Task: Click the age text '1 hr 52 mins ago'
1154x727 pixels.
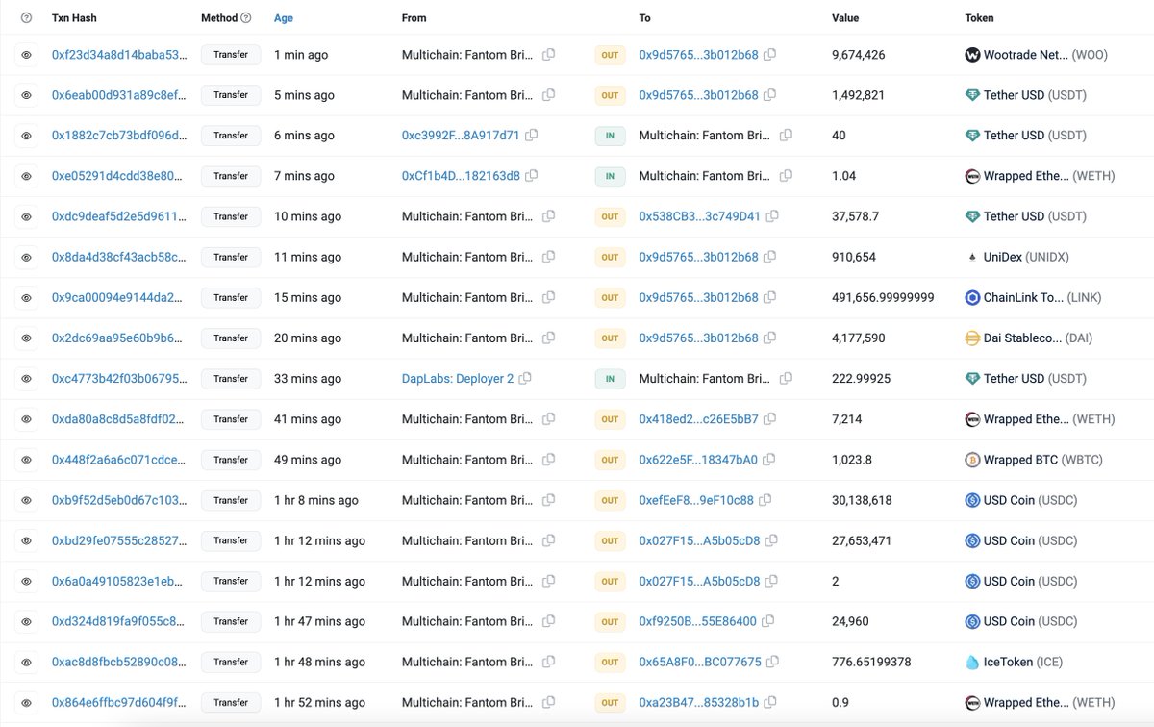Action: (319, 702)
